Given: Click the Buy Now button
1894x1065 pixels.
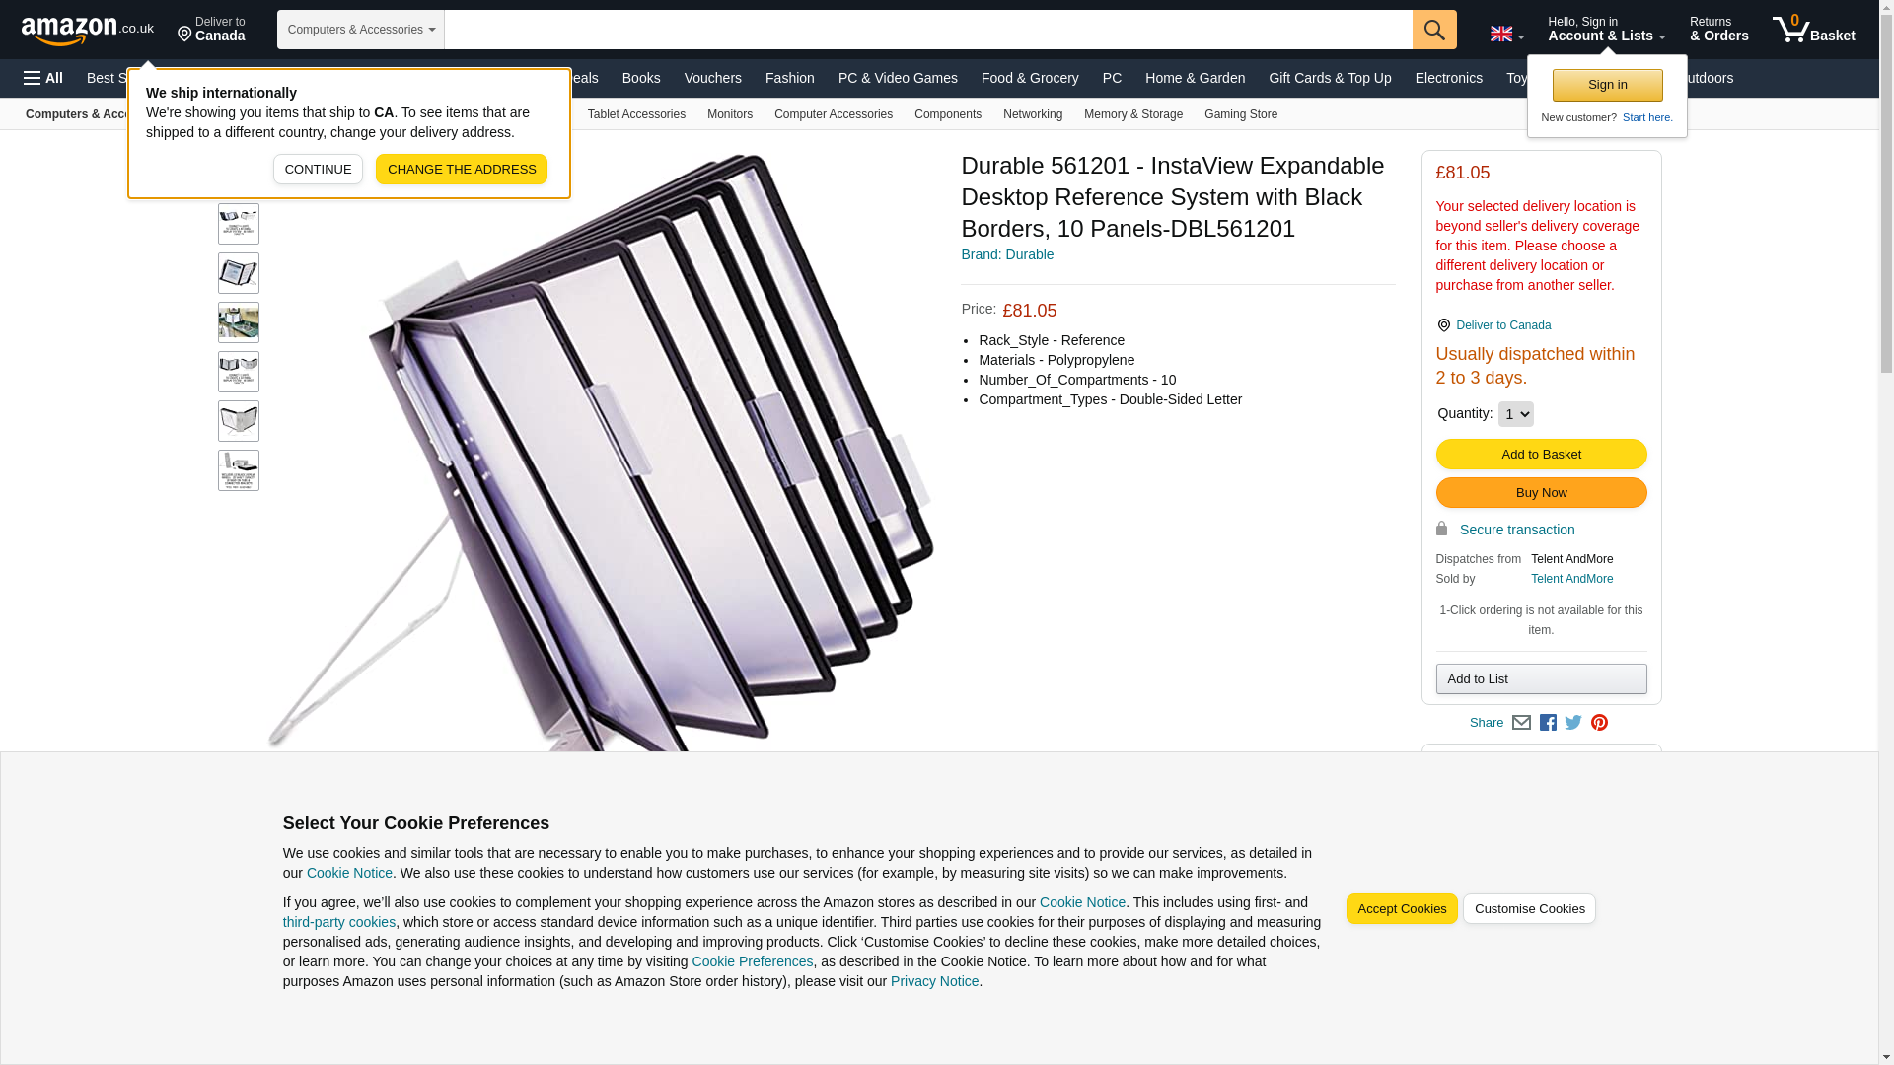Looking at the screenshot, I should [1541, 493].
